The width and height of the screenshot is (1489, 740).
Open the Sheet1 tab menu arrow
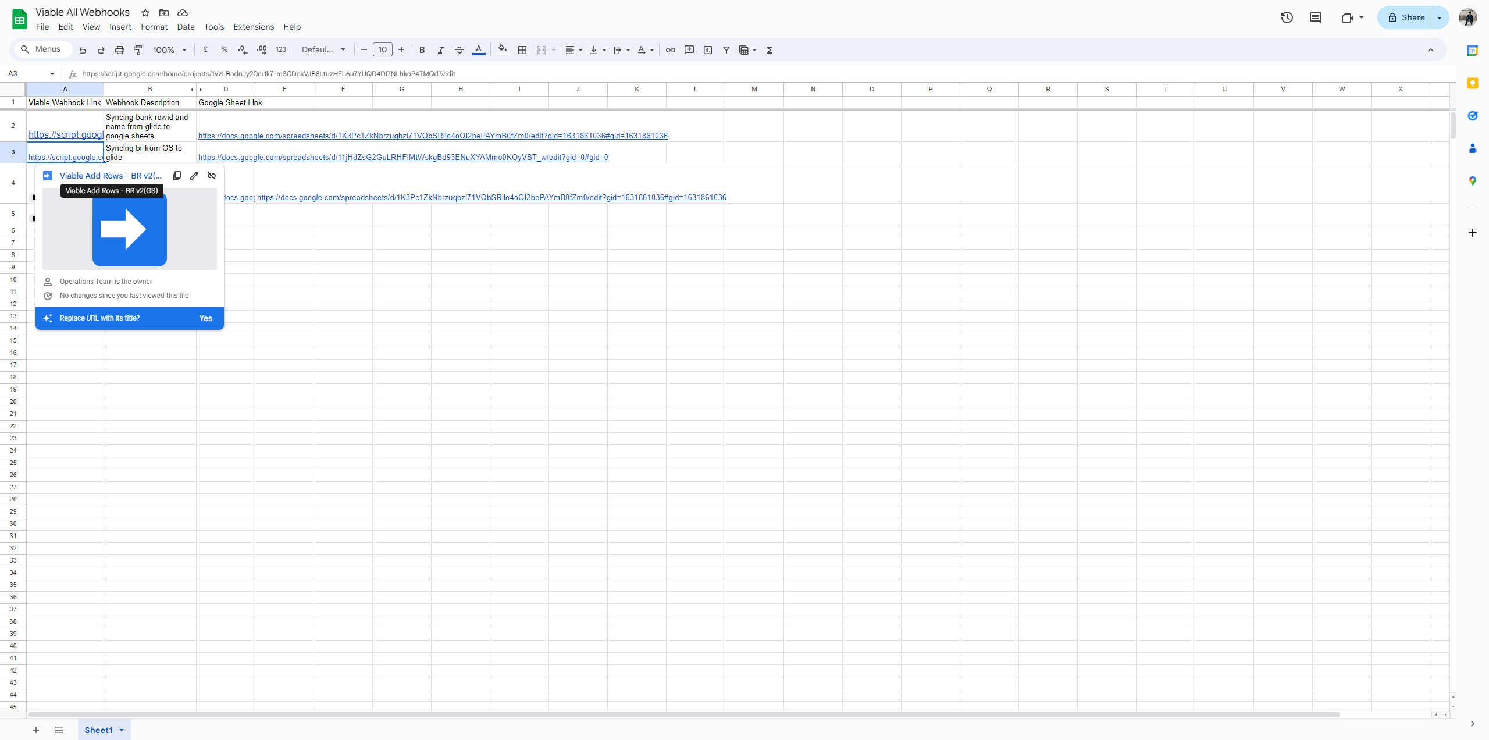[x=122, y=730]
